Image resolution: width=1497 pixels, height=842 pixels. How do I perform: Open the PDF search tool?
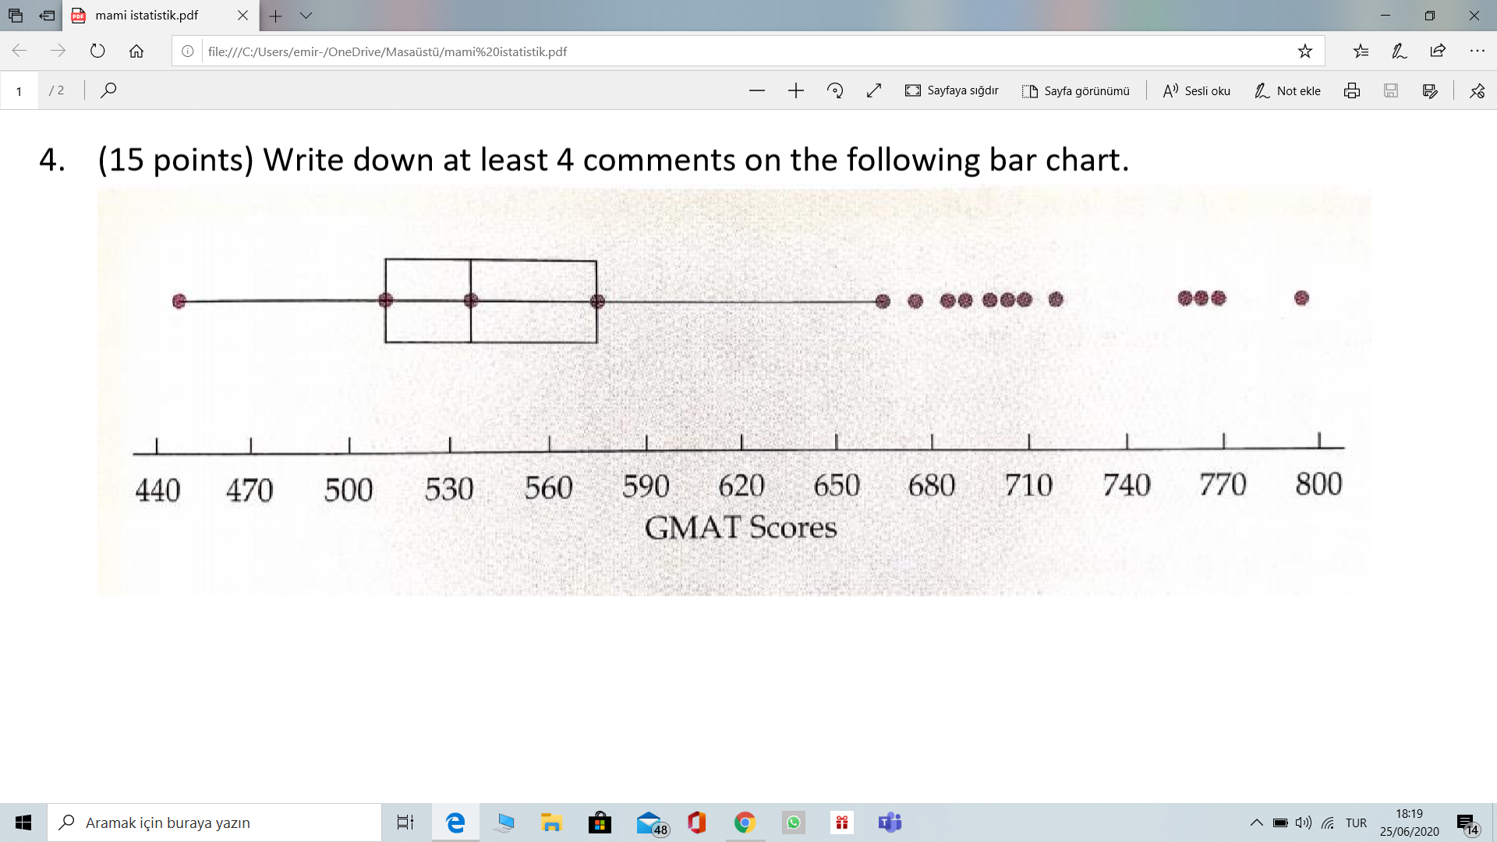[108, 90]
